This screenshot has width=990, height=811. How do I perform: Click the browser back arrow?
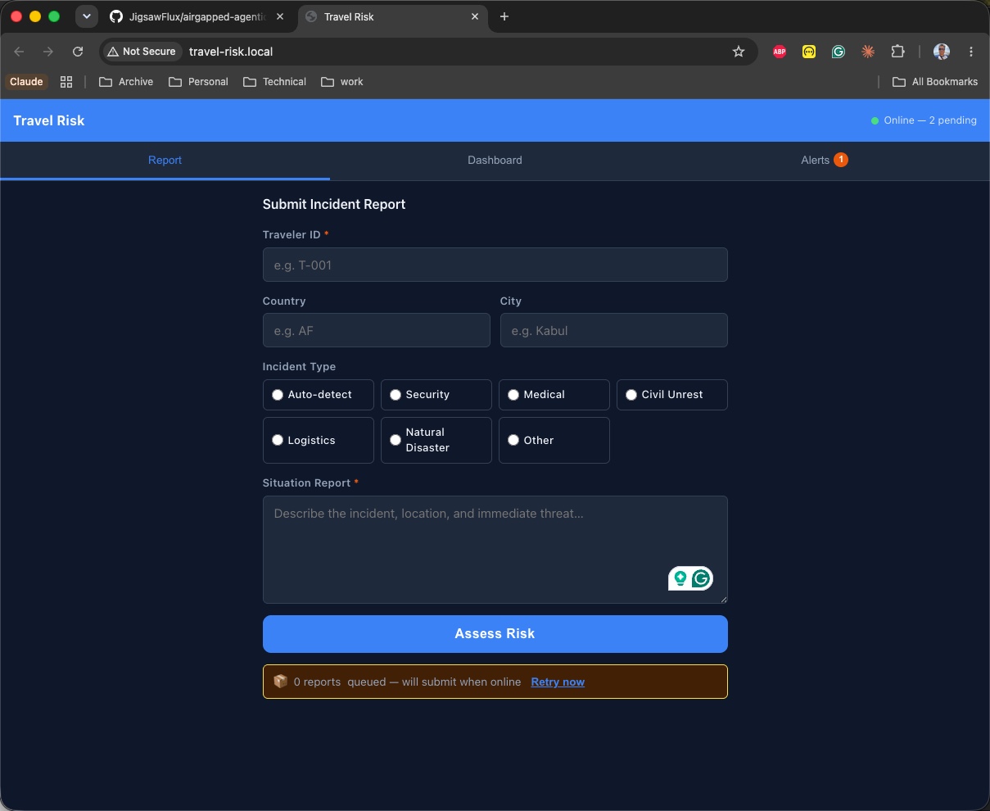point(19,52)
